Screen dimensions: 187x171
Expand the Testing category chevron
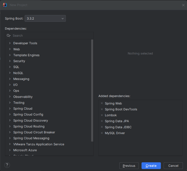[x=10, y=103]
